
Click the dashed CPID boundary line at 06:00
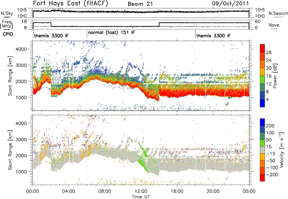[x=87, y=75]
